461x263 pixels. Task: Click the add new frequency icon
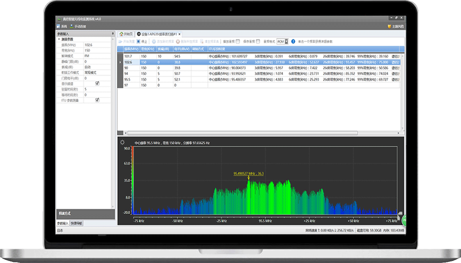154,41
